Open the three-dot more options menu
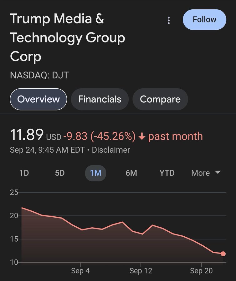The image size is (236, 281). (x=169, y=21)
